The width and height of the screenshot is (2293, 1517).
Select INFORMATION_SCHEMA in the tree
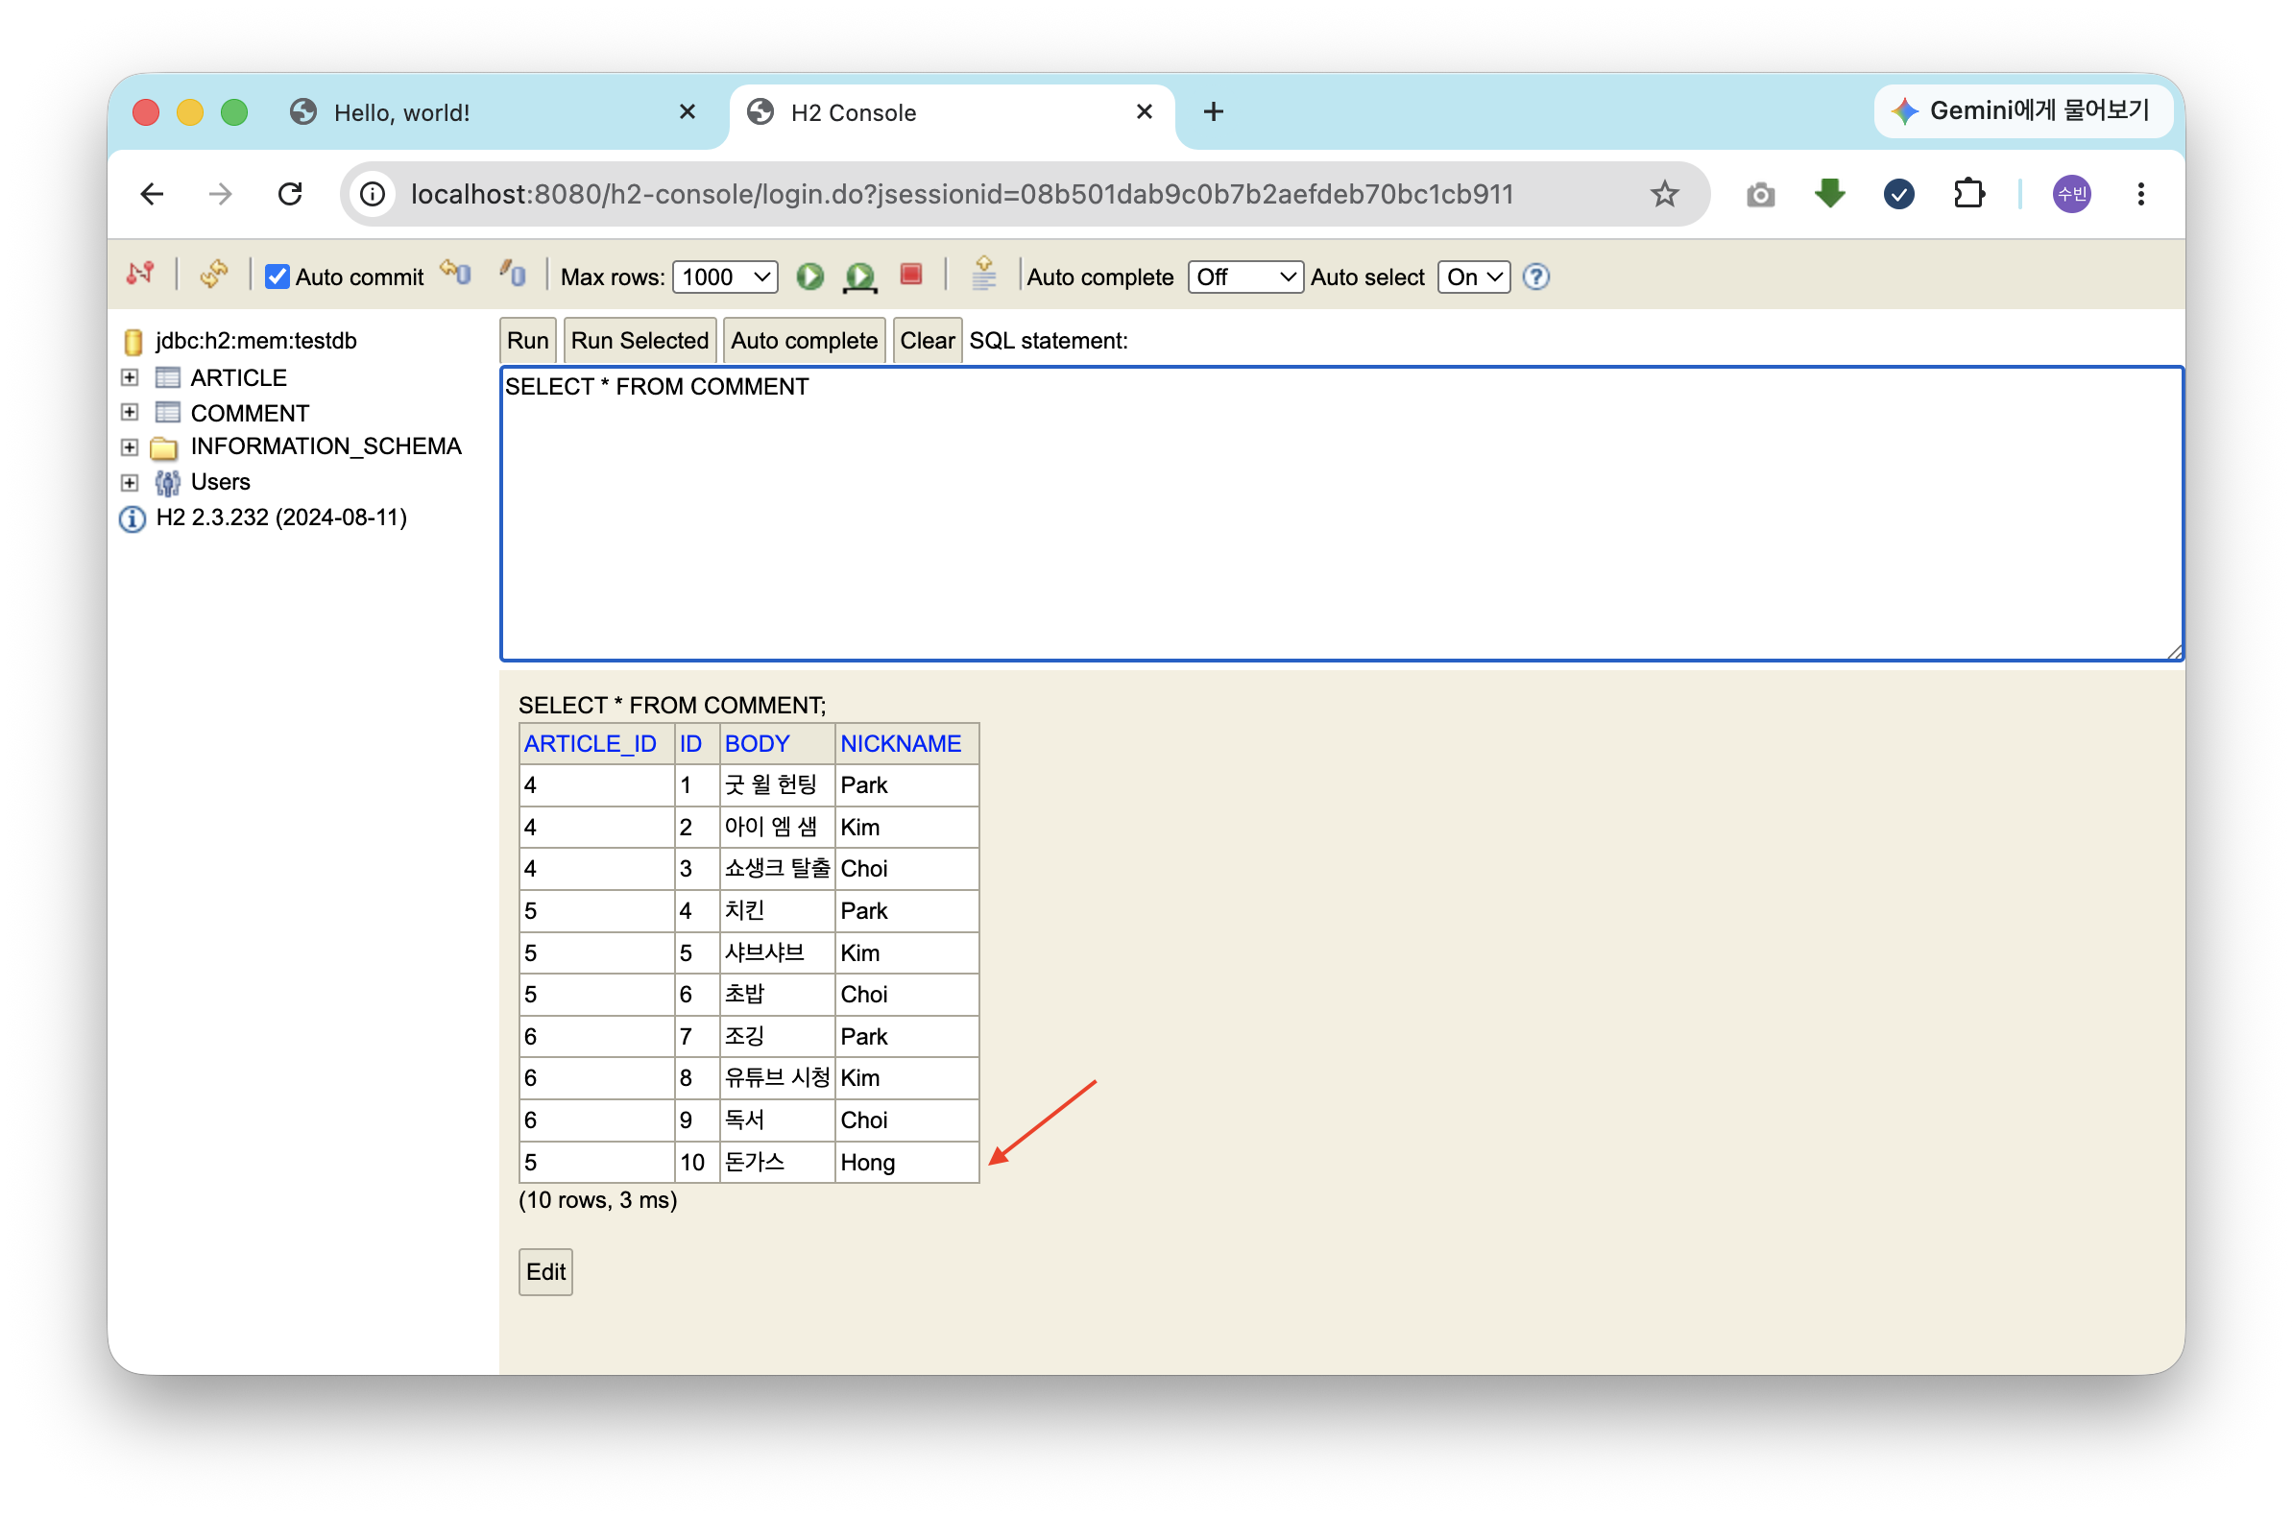[x=326, y=446]
